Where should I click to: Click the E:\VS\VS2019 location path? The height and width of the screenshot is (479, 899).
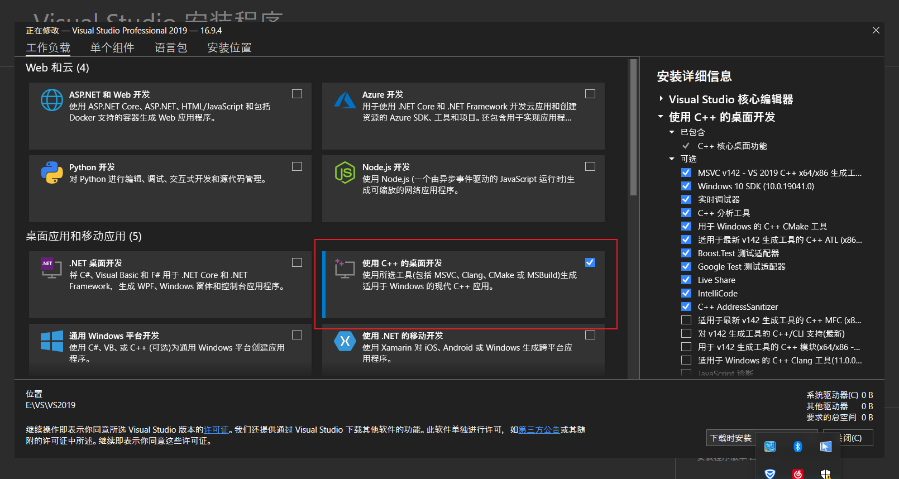point(51,405)
